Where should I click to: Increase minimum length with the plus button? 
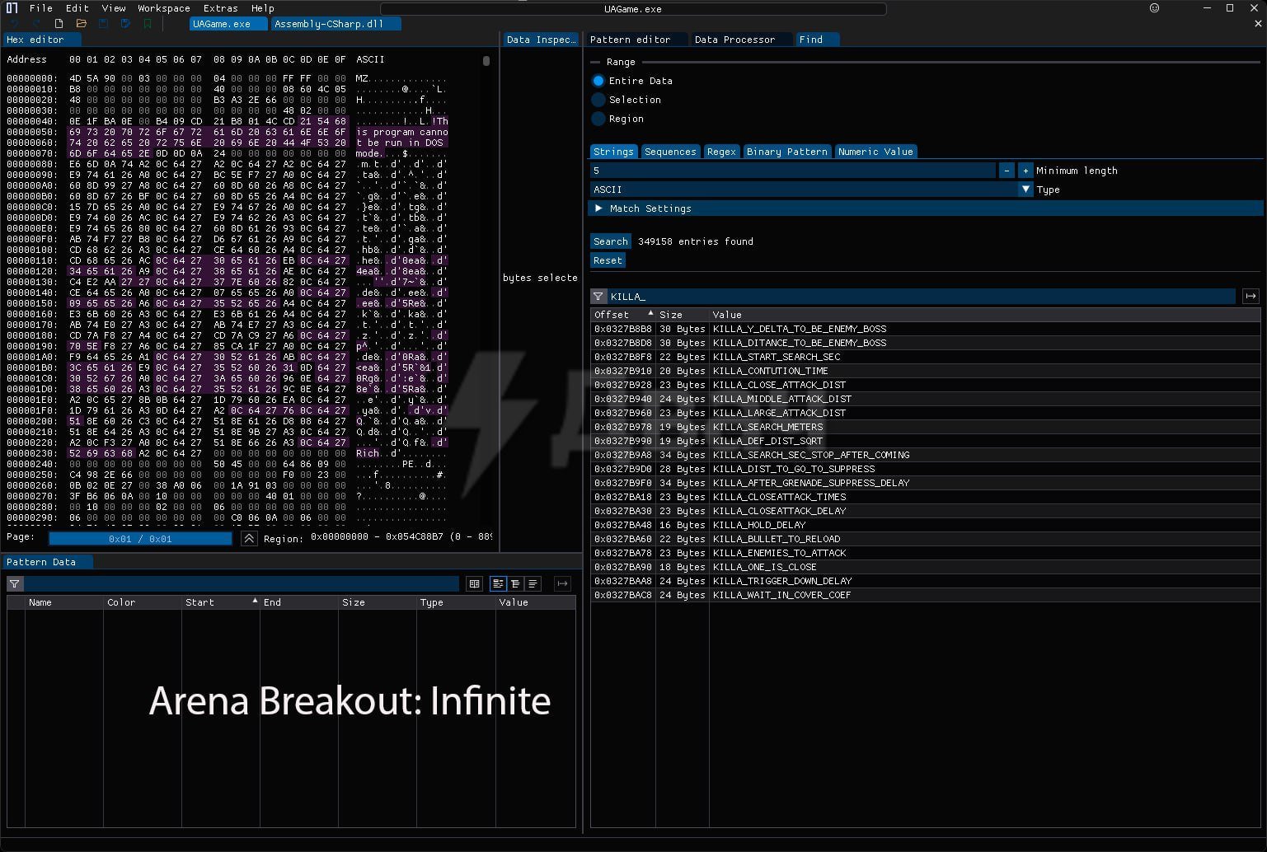pyautogui.click(x=1025, y=171)
